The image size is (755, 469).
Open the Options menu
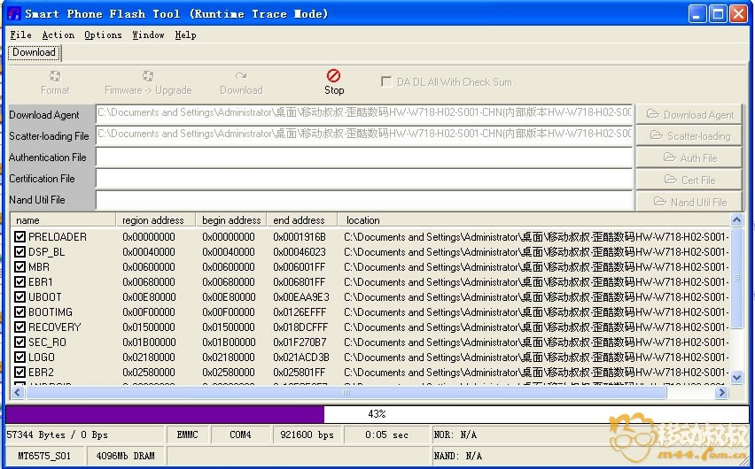point(103,35)
